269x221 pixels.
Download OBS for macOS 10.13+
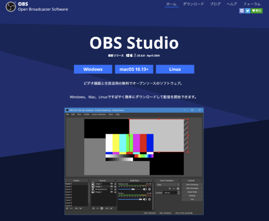click(x=134, y=69)
